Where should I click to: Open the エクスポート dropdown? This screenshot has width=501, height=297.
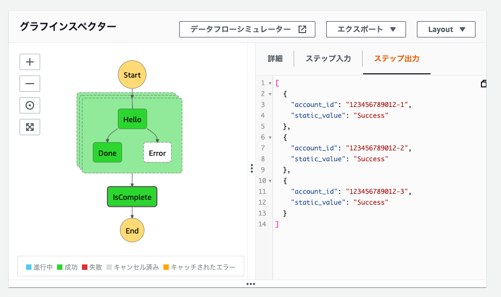click(x=366, y=29)
